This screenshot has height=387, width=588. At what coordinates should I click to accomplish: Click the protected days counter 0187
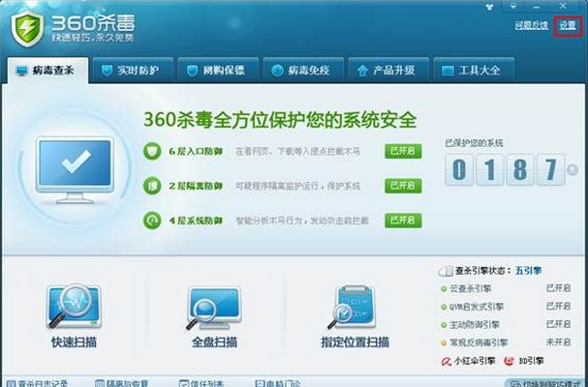point(504,171)
